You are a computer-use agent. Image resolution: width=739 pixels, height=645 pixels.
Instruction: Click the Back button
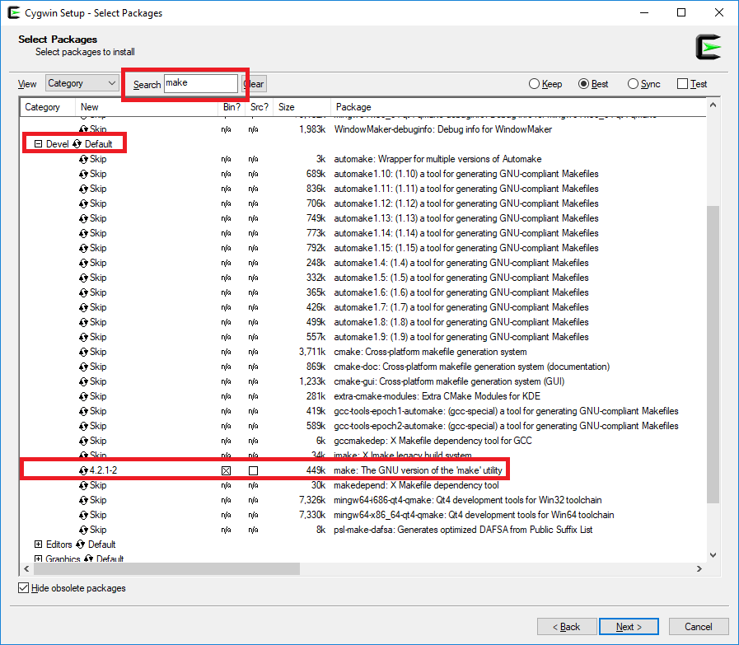564,627
